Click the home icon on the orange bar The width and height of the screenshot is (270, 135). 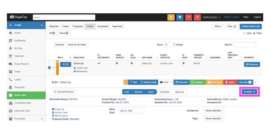58,62
